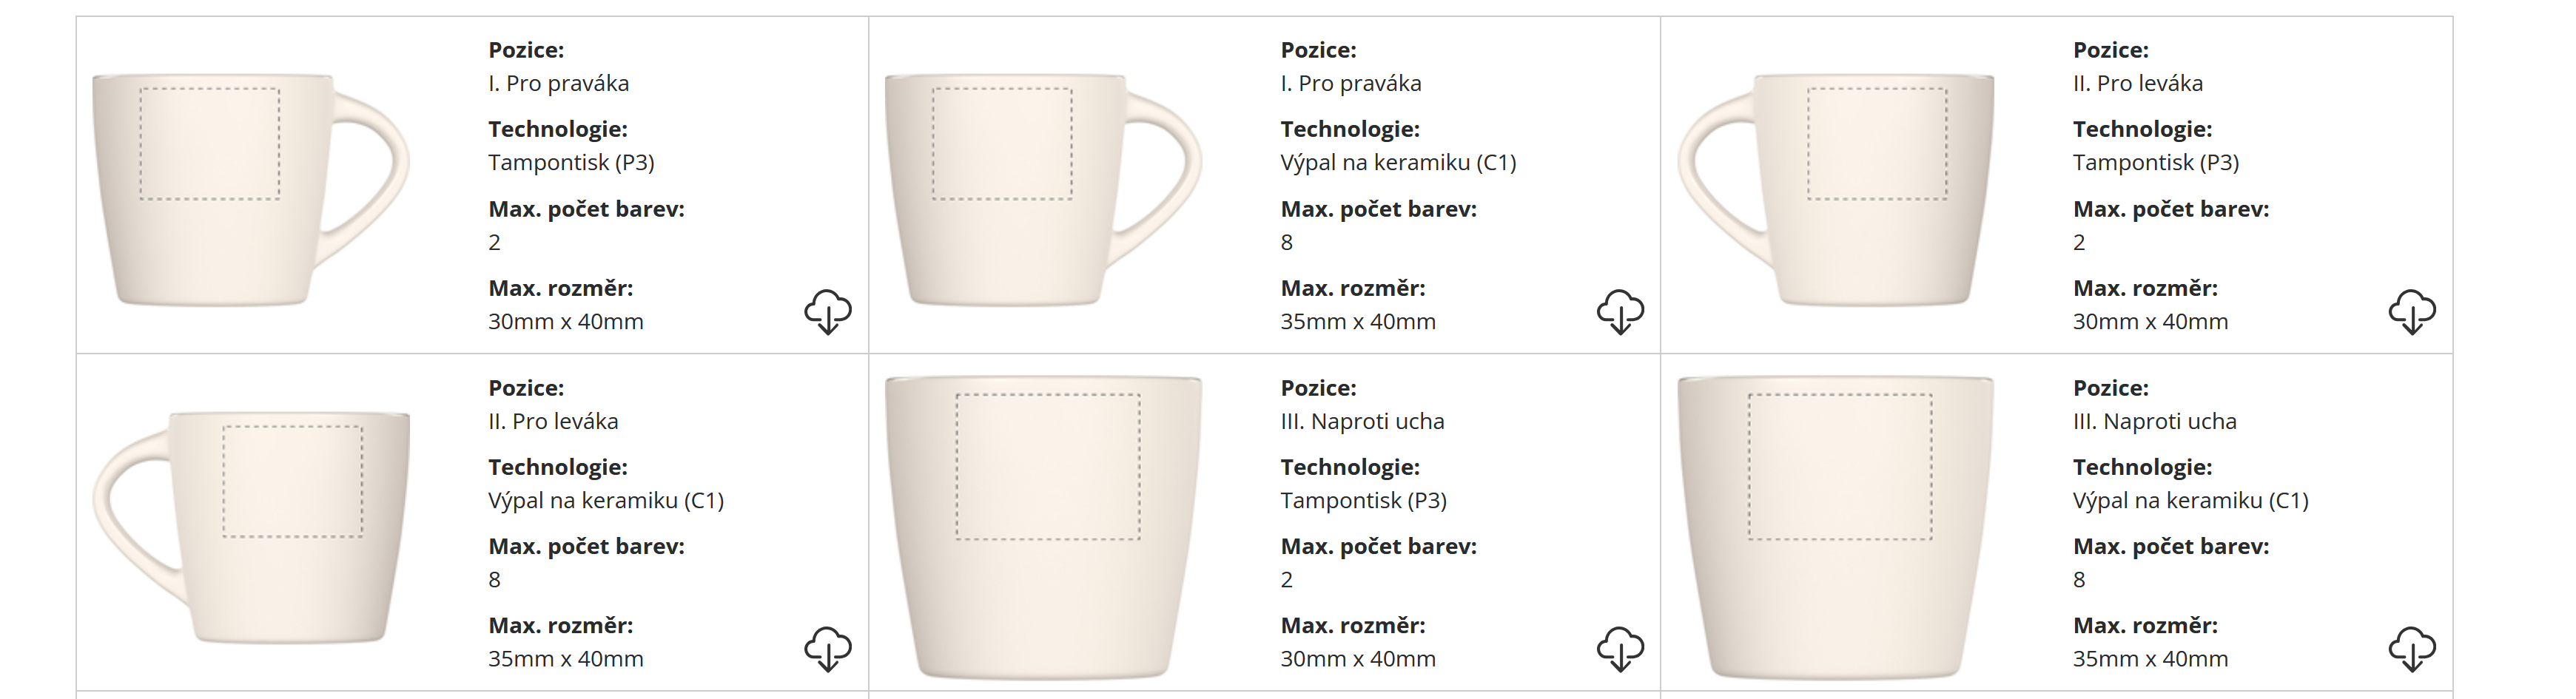Screen dimensions: 2576x699
Task: Click 'II. Pro leváka' text in Tampontisk card
Action: (x=2137, y=83)
